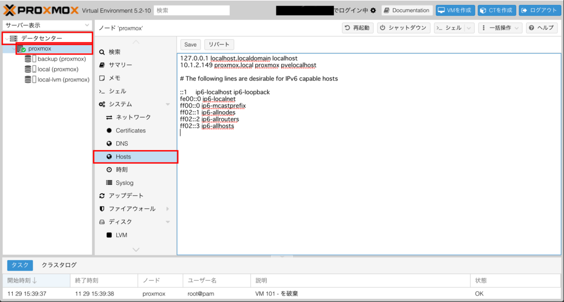Select task row VM 101 - を破棄
The width and height of the screenshot is (564, 302).
tap(281, 294)
